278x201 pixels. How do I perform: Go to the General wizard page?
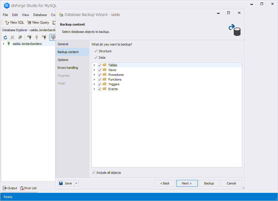click(72, 44)
